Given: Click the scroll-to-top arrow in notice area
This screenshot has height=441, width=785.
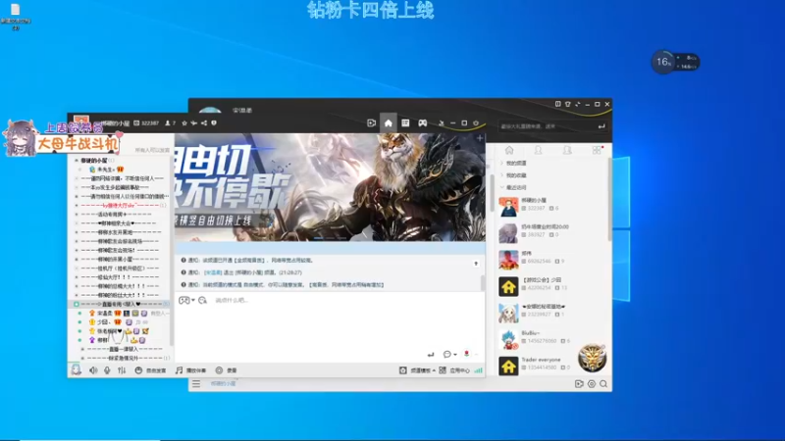Looking at the screenshot, I should tap(476, 264).
